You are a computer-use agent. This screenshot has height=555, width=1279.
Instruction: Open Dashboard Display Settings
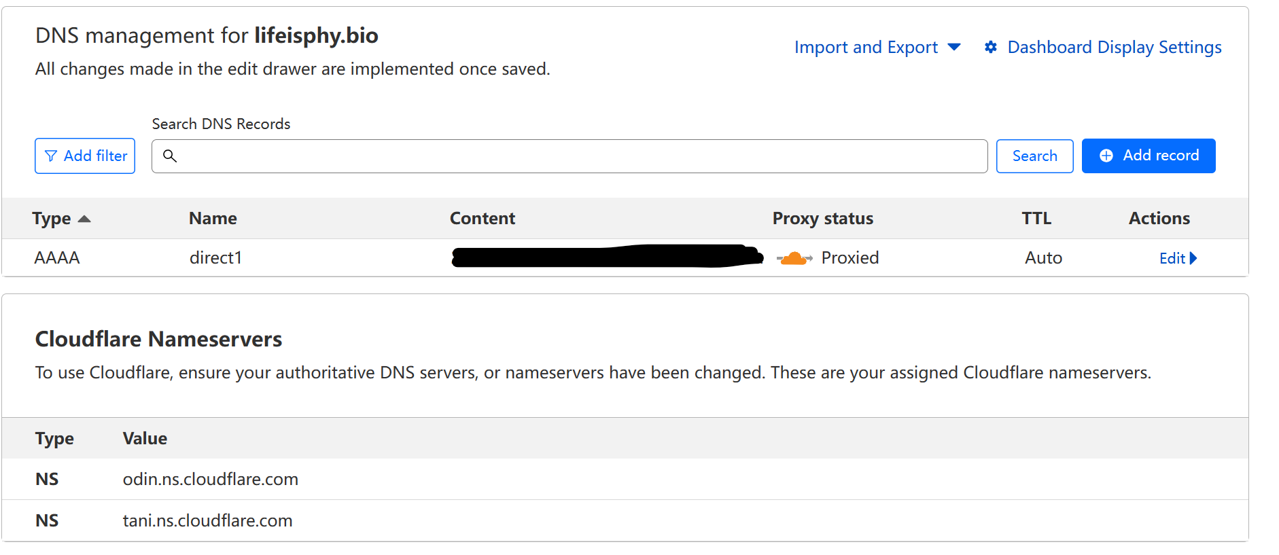(x=1114, y=47)
